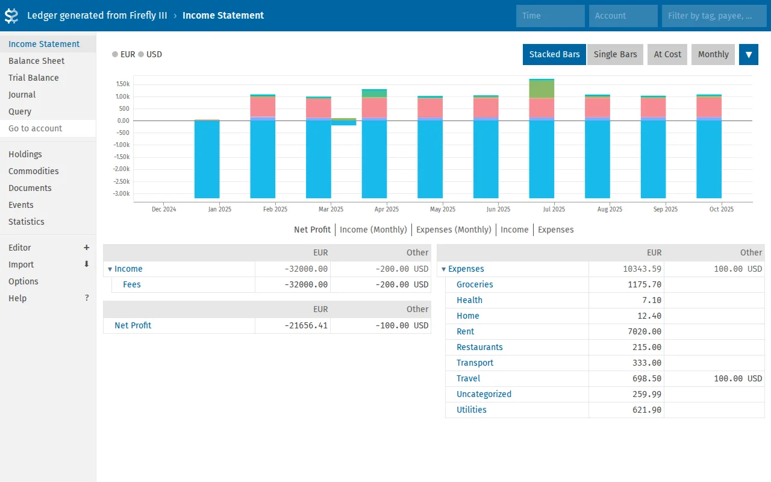This screenshot has width=771, height=482.
Task: Open the Utilities expense account
Action: click(x=471, y=410)
